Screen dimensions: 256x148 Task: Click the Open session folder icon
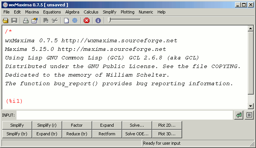5,21
